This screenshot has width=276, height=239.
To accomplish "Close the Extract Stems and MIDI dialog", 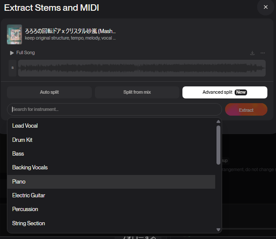I will tap(266, 7).
